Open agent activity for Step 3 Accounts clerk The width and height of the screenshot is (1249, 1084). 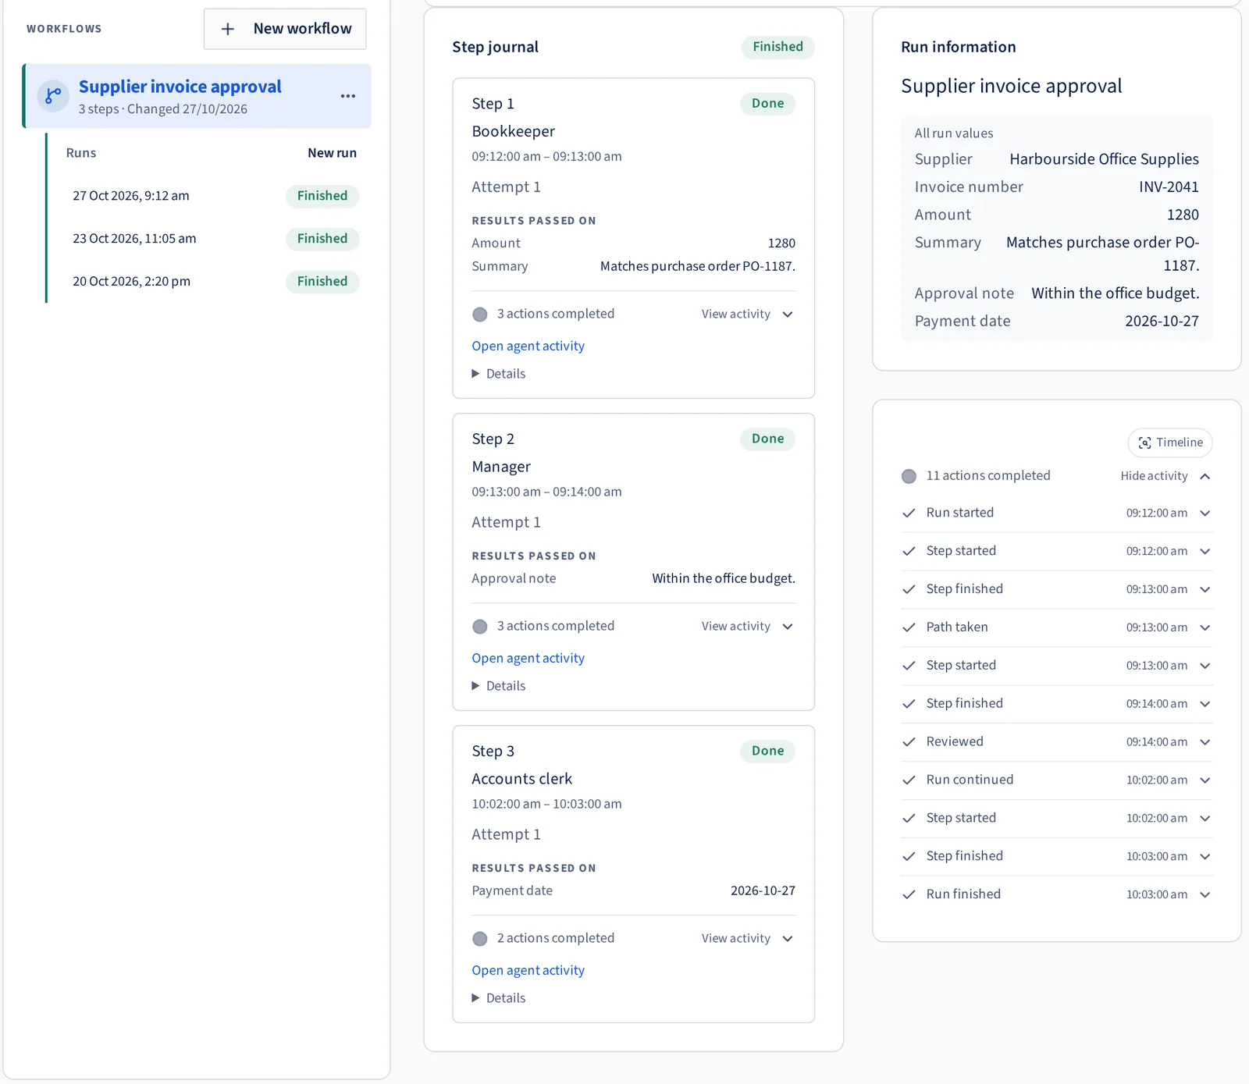[x=528, y=970]
